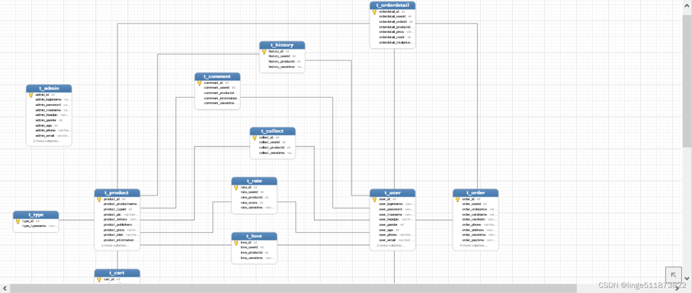Select the t_collect table header
This screenshot has height=293, width=692.
pos(273,131)
